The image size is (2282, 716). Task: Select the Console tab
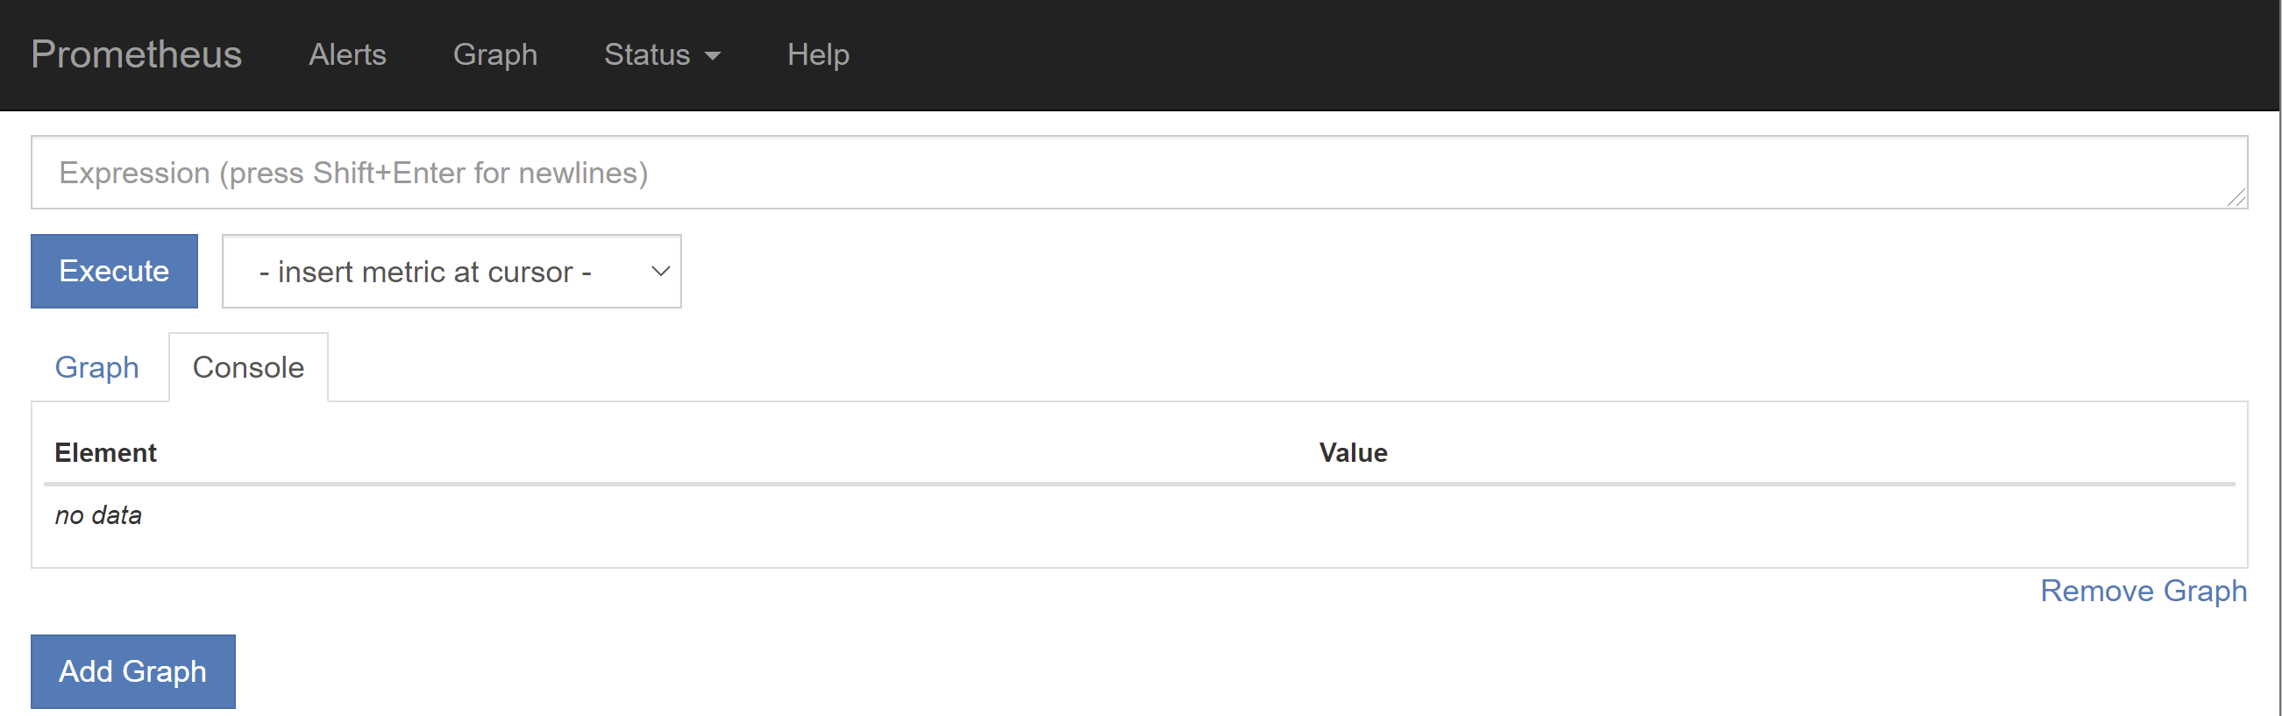coord(248,367)
